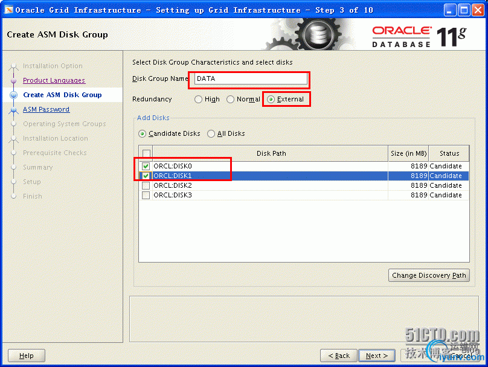Image resolution: width=488 pixels, height=367 pixels.
Task: Check the ORCL:DISK3 checkbox
Action: tap(146, 196)
